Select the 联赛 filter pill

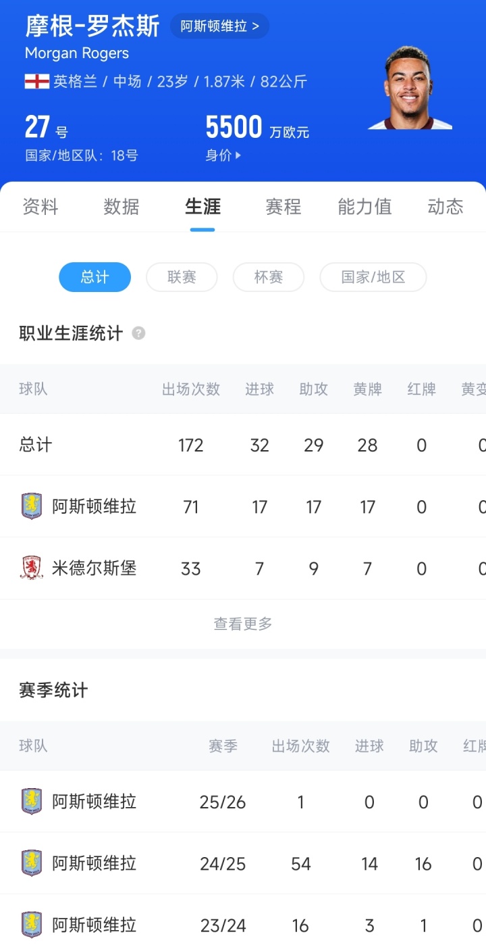point(182,277)
